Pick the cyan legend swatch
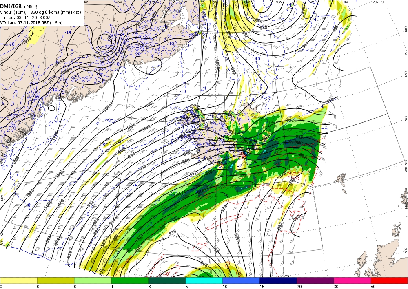 point(204,280)
